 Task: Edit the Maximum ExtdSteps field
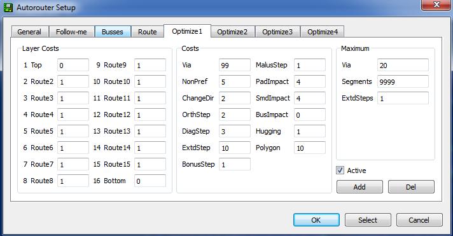403,98
